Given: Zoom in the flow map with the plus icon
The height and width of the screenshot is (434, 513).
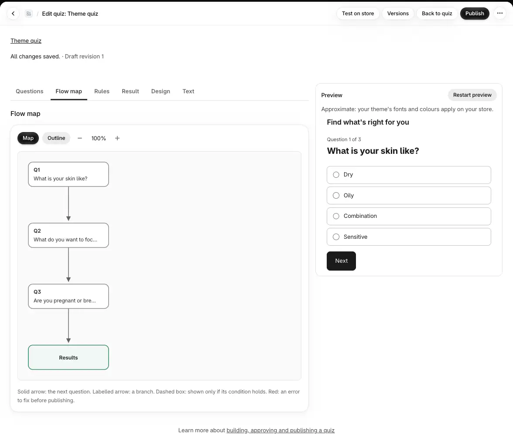Looking at the screenshot, I should tap(117, 138).
